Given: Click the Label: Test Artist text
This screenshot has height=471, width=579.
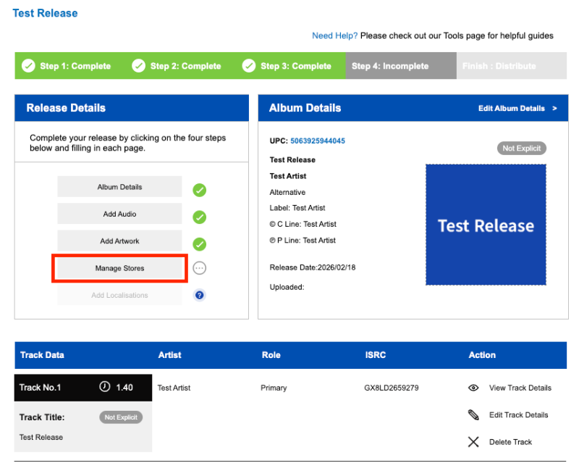Looking at the screenshot, I should (x=297, y=208).
